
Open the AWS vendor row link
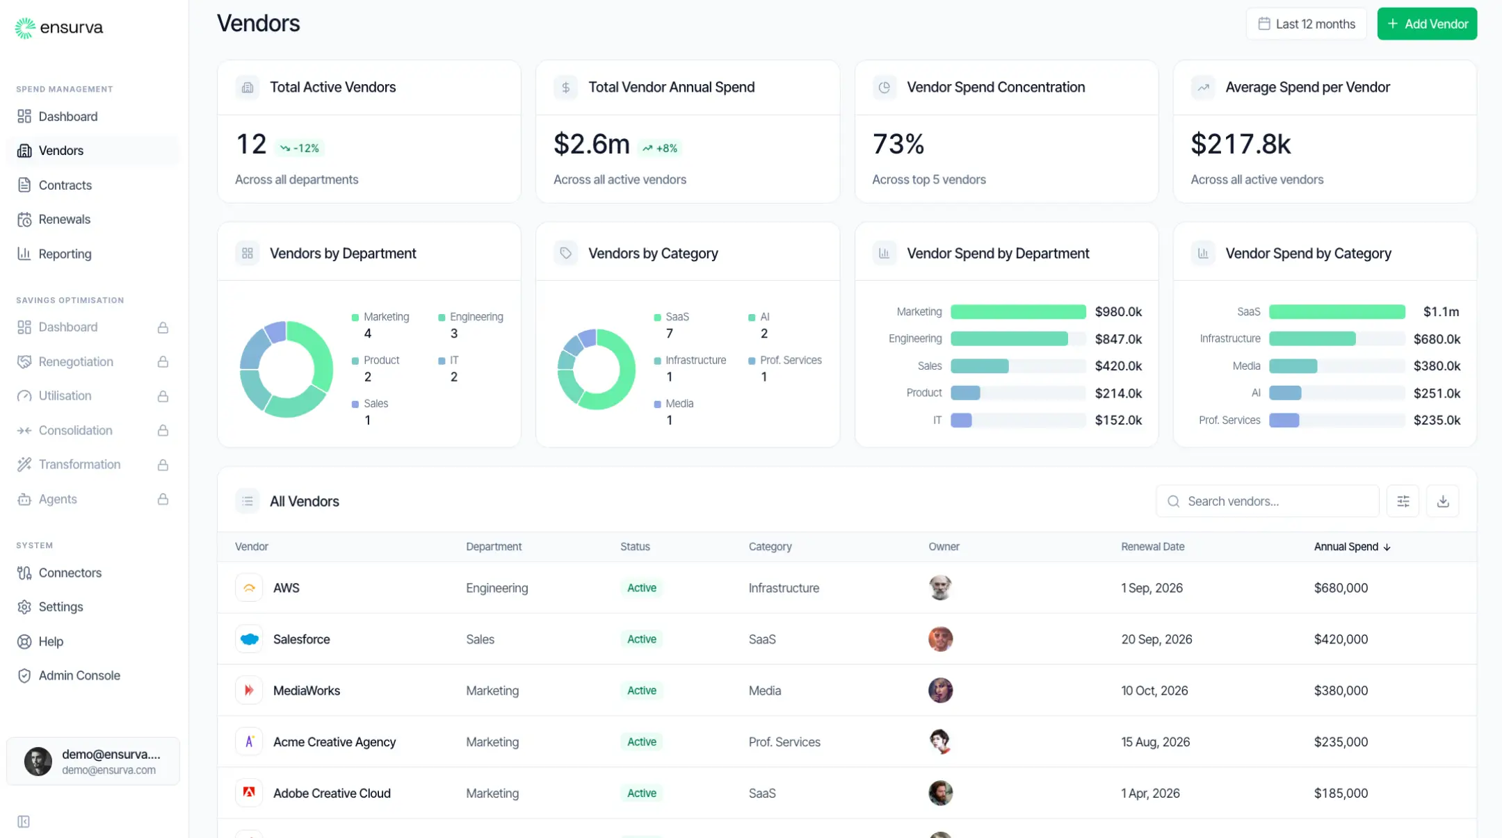click(x=286, y=587)
